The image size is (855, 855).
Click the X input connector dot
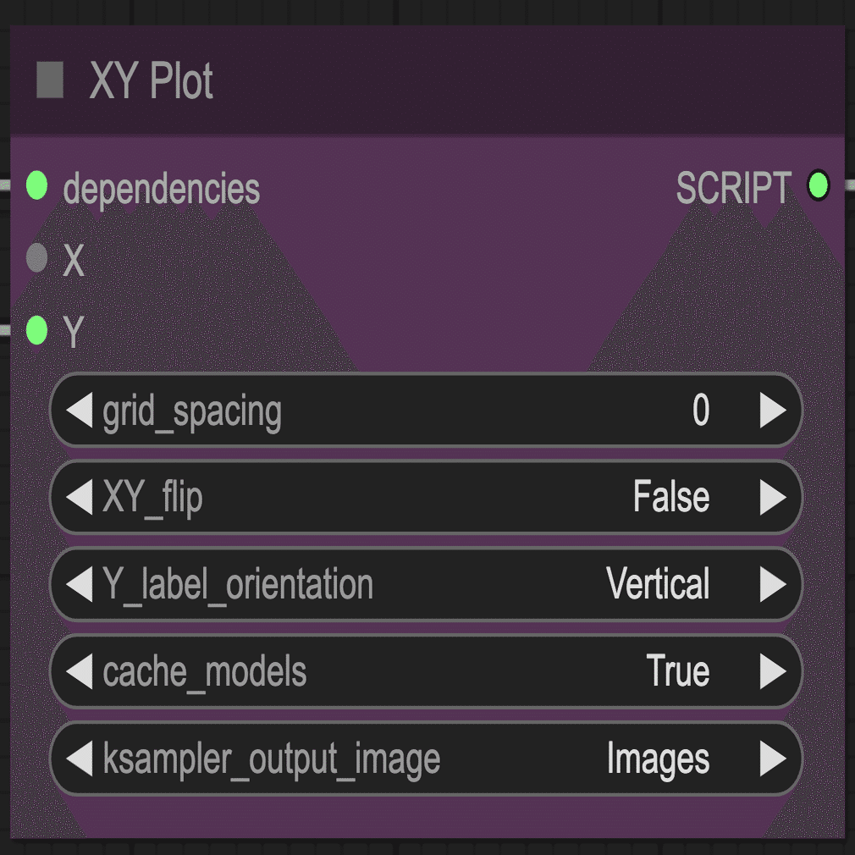[37, 257]
